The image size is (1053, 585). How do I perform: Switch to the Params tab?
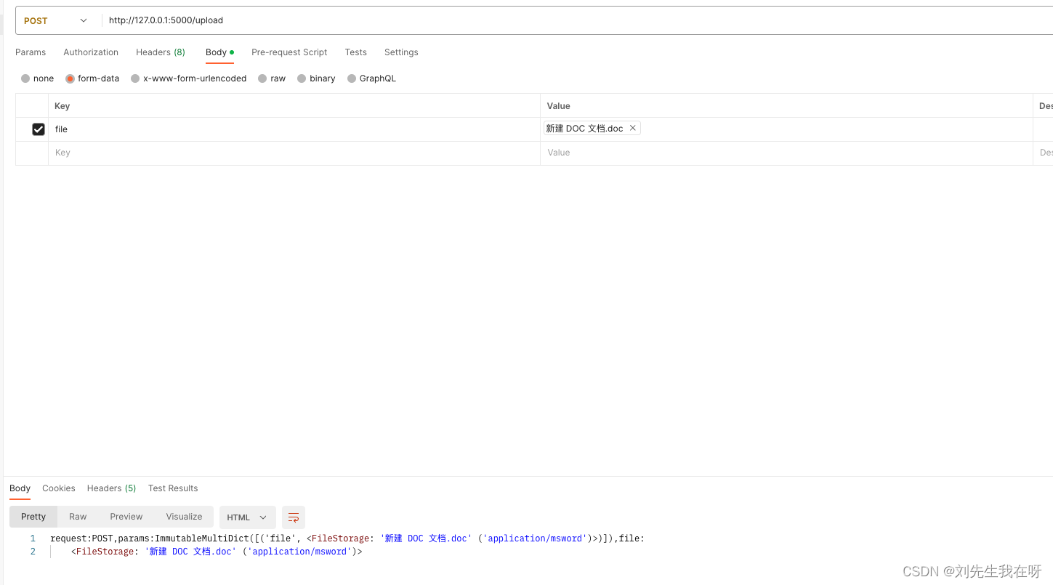point(30,52)
